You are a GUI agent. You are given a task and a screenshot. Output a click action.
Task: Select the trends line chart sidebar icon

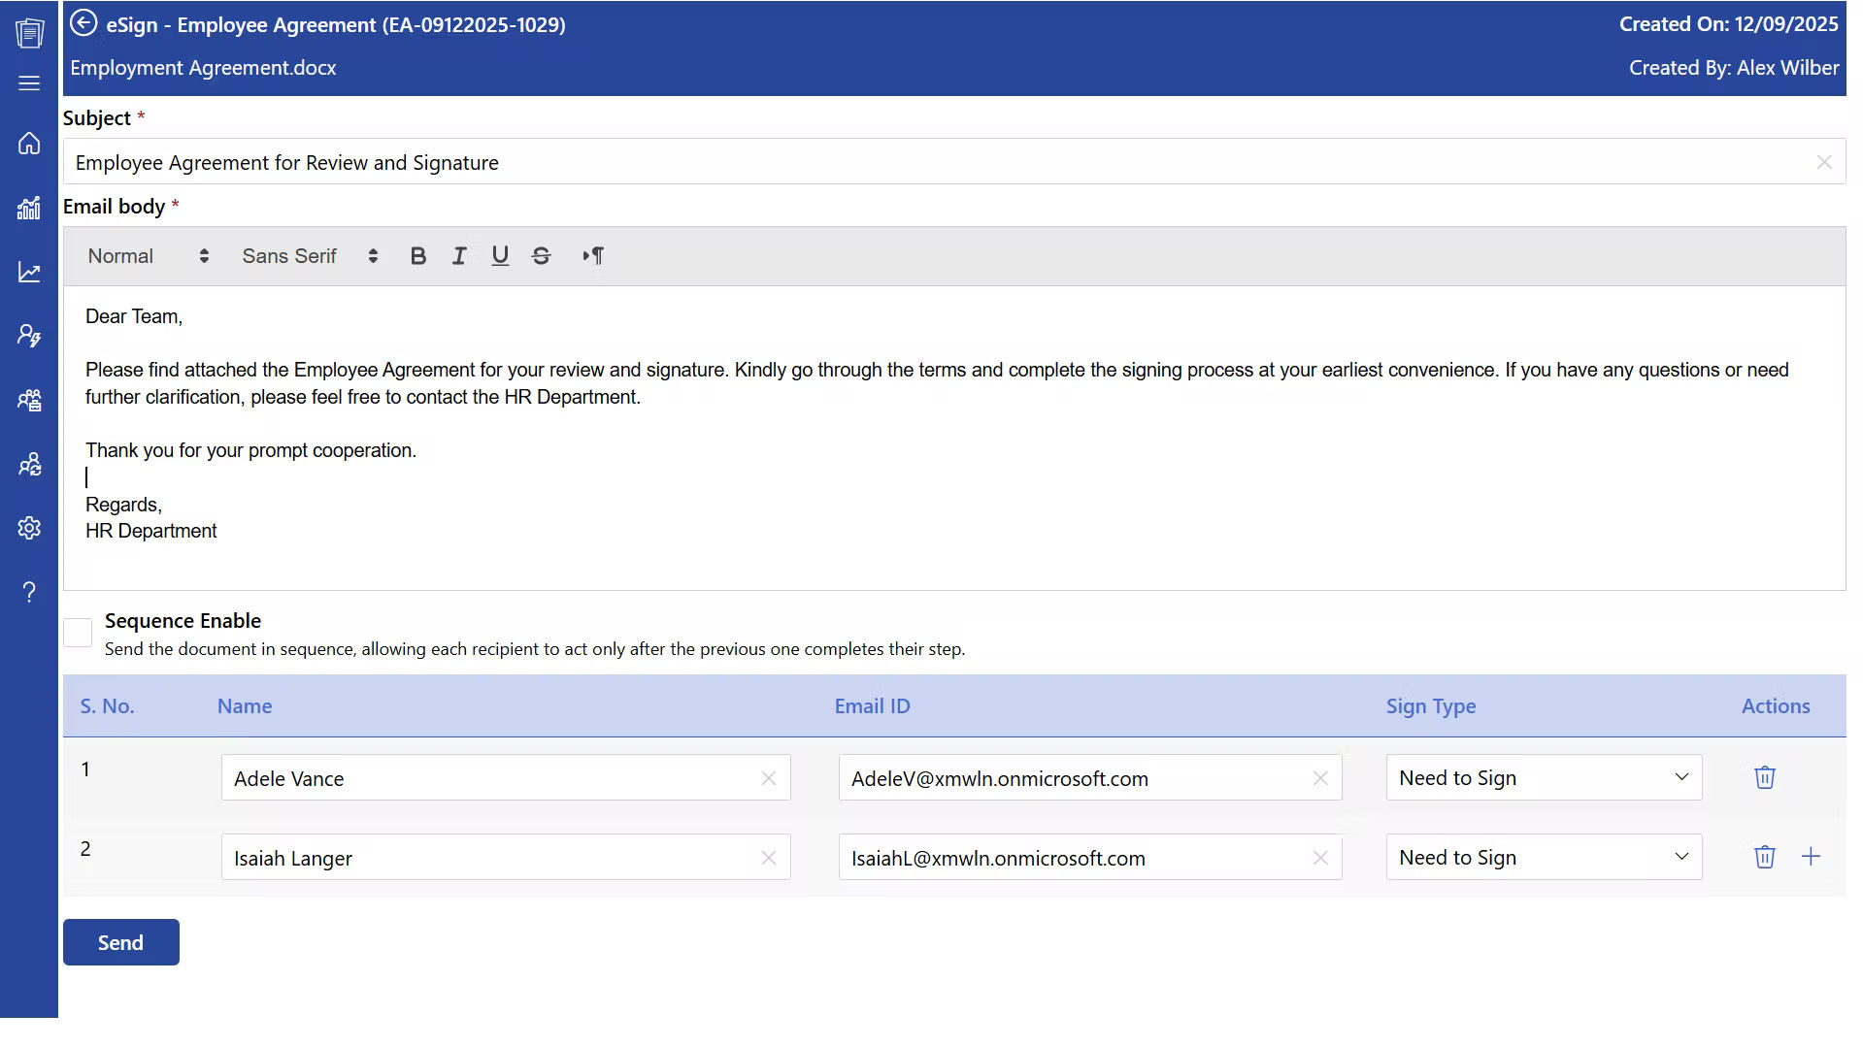29,272
